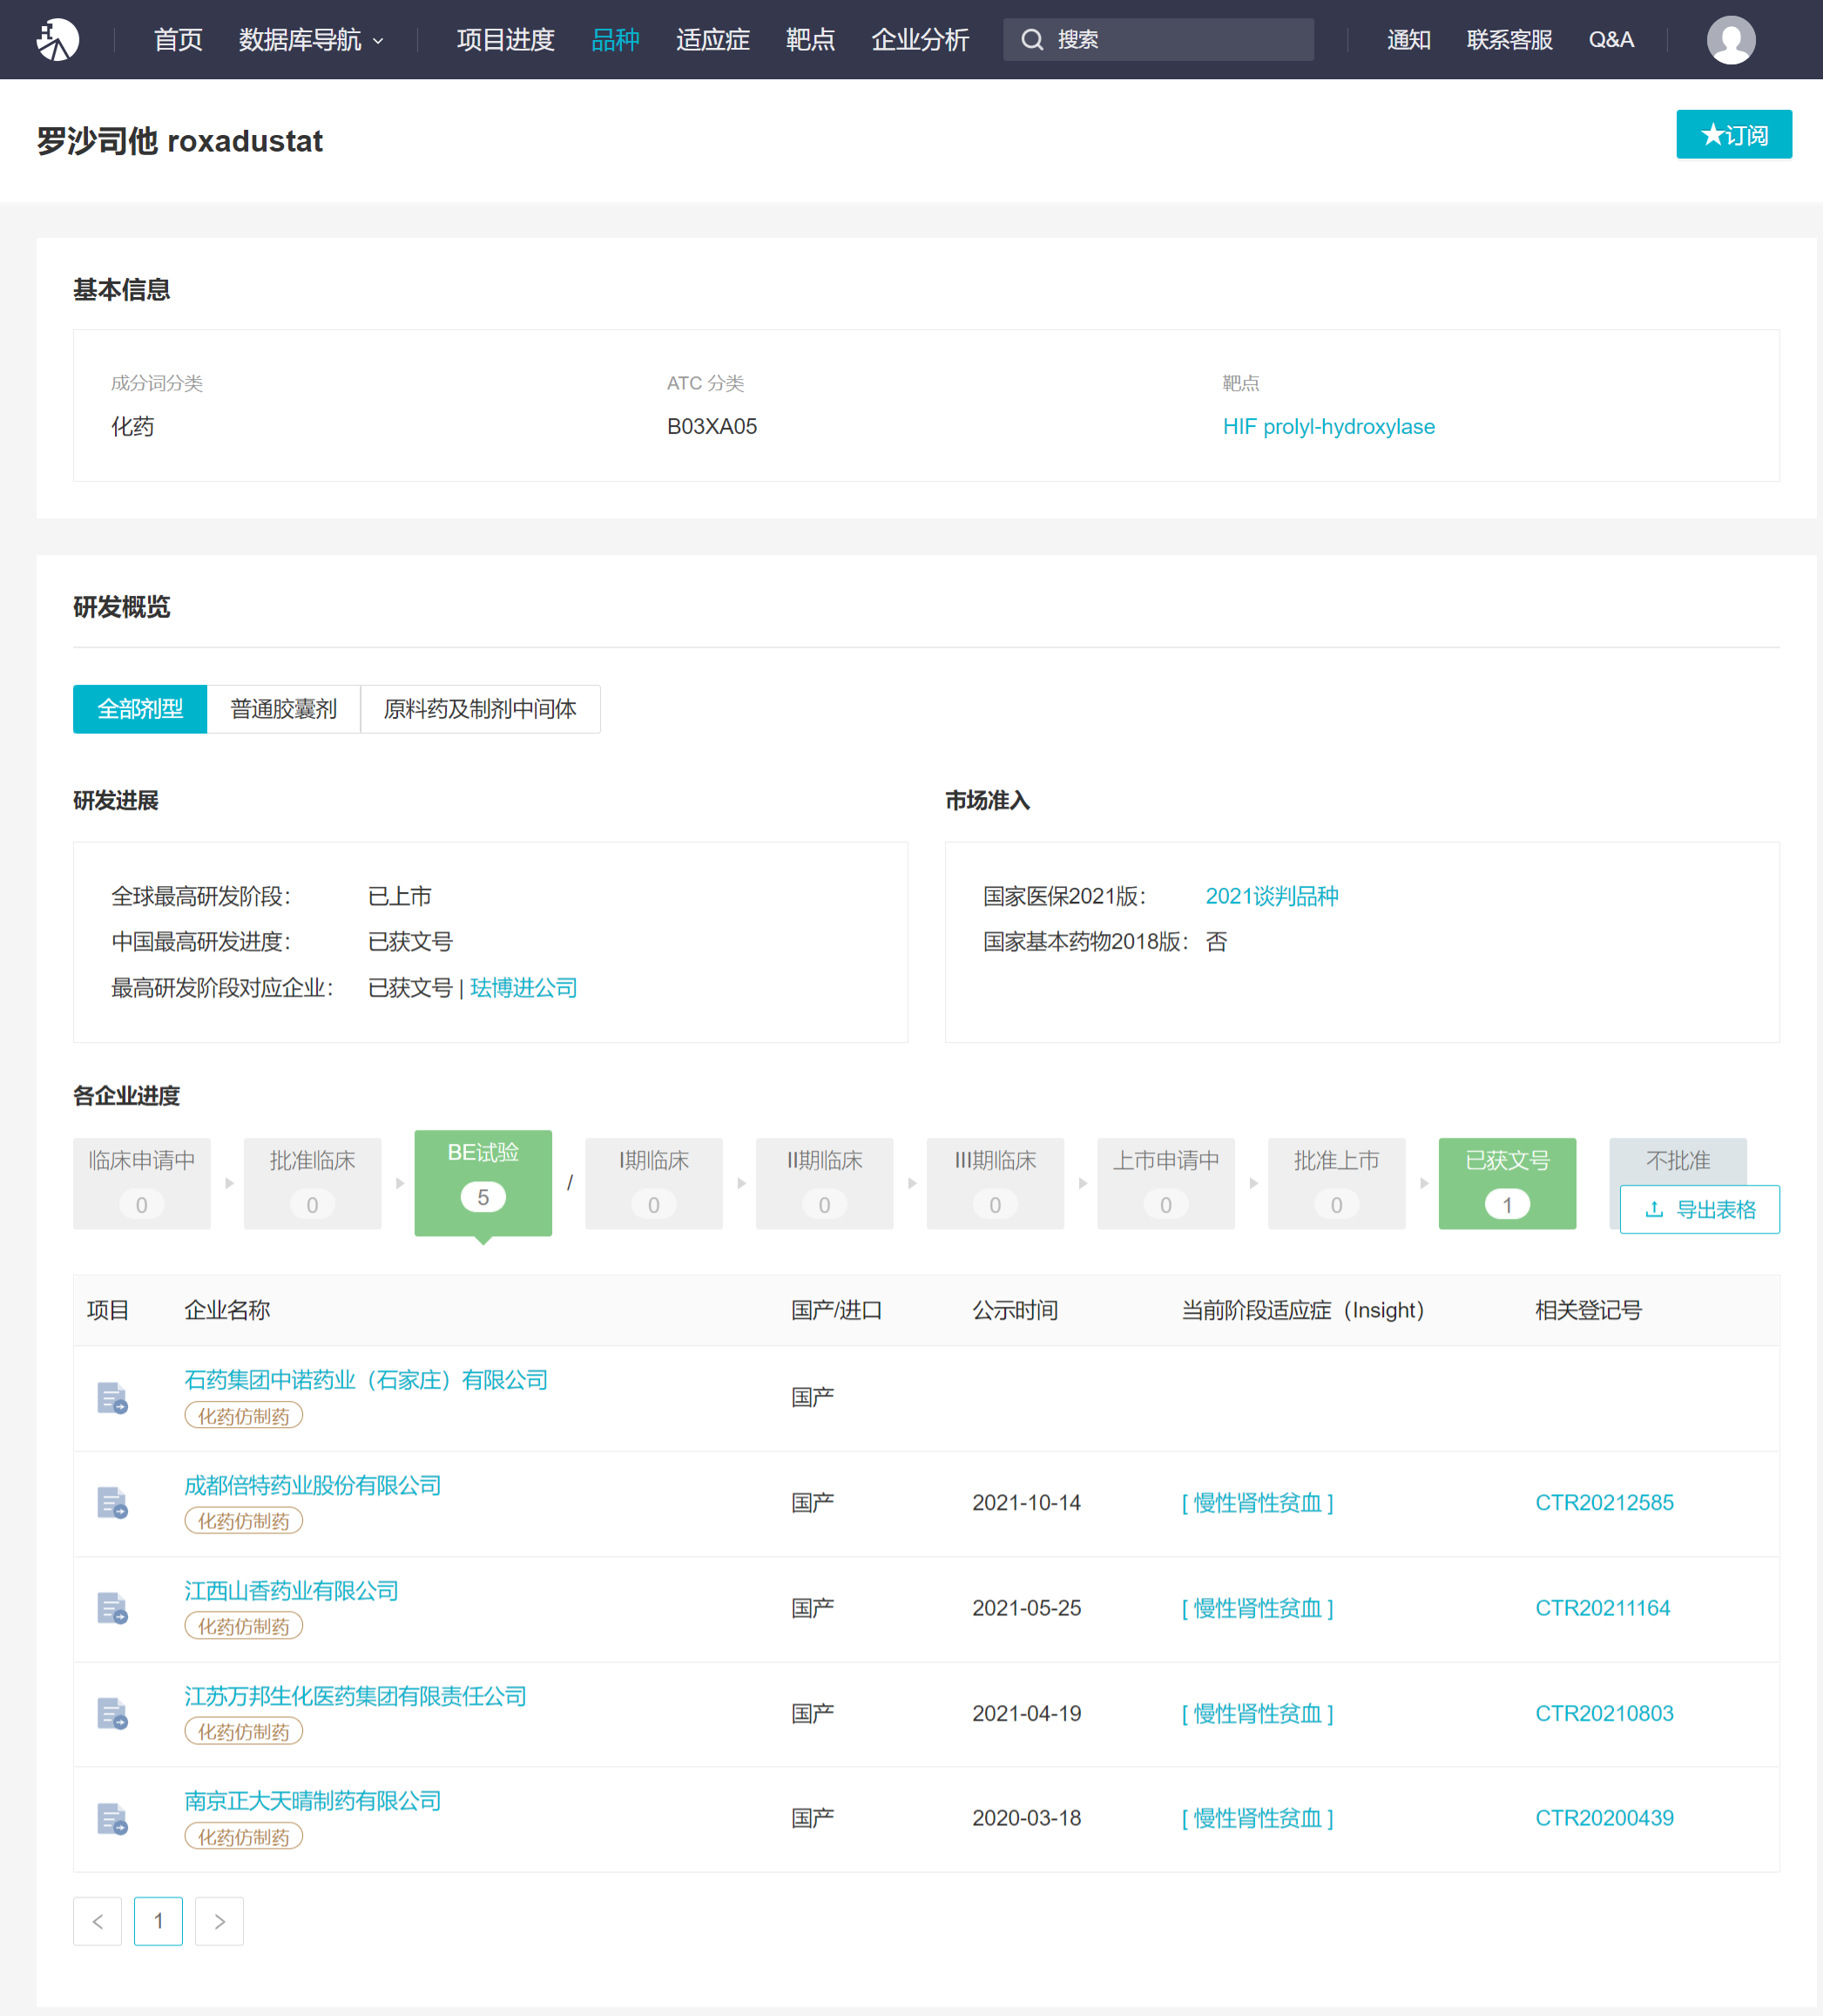Open 适应症 navigation item
The image size is (1823, 2016).
click(712, 40)
